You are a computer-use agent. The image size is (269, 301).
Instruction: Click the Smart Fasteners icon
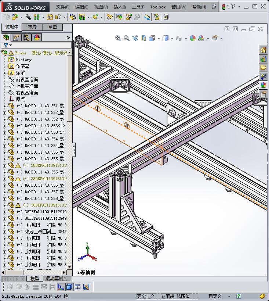point(50,17)
